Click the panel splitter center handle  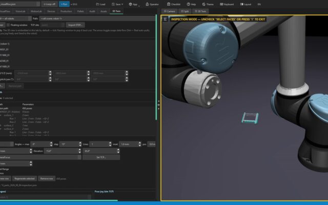tap(158, 105)
